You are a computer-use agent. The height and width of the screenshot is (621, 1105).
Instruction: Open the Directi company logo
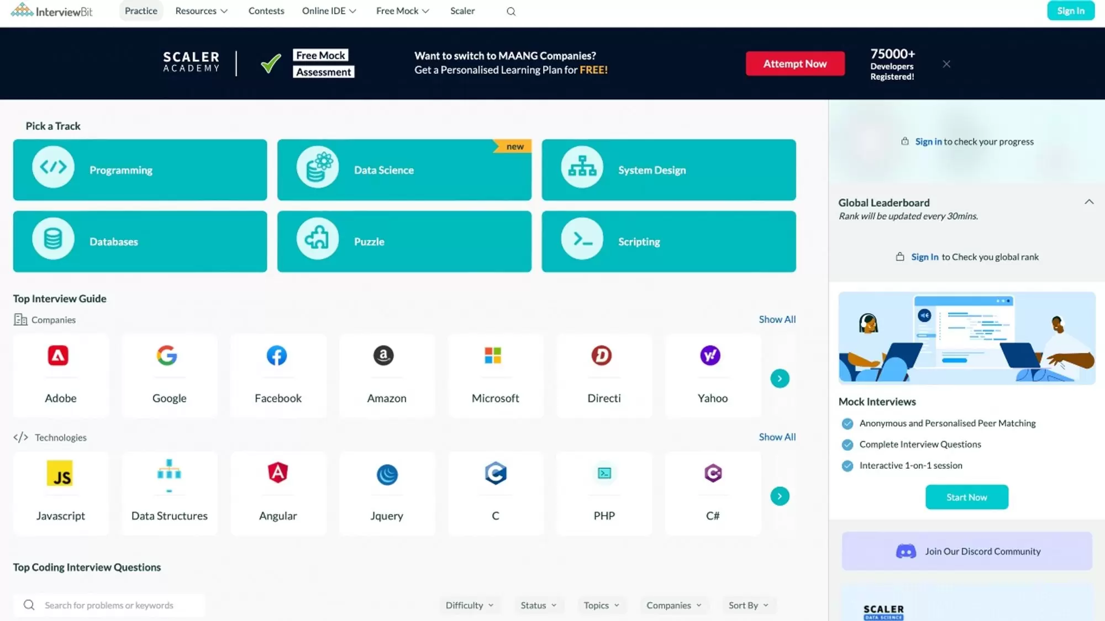point(602,355)
